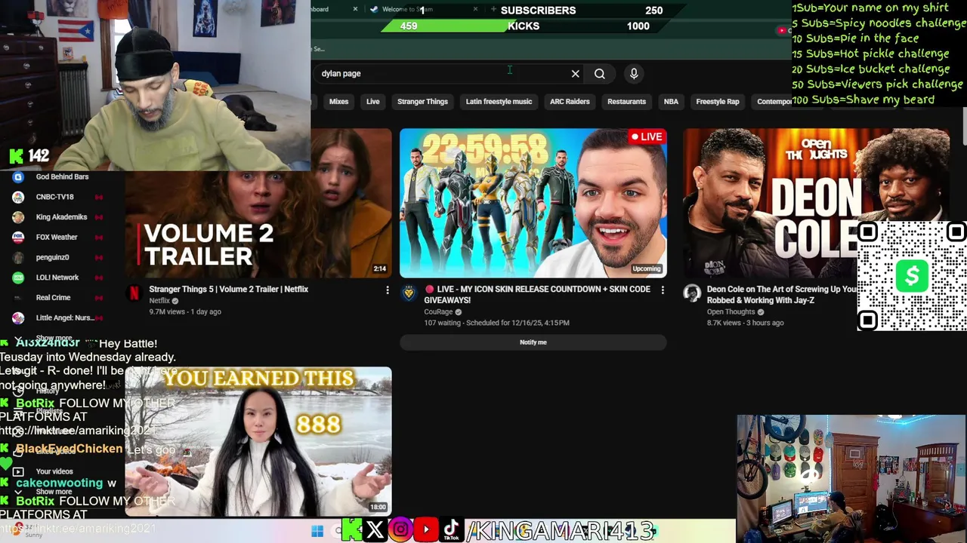The image size is (967, 543).
Task: Click Notify me for CouRage stream
Action: click(x=533, y=342)
